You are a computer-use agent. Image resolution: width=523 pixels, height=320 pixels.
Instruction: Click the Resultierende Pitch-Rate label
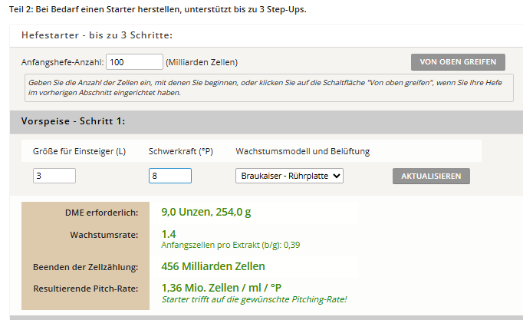(86, 289)
